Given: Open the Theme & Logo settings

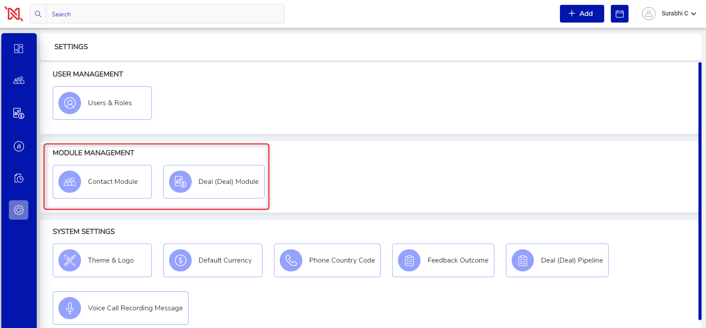Looking at the screenshot, I should point(102,260).
